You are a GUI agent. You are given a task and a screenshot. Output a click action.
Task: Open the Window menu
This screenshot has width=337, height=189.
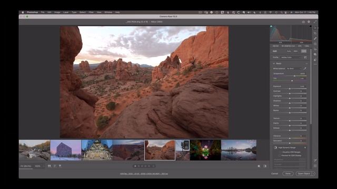point(108,13)
